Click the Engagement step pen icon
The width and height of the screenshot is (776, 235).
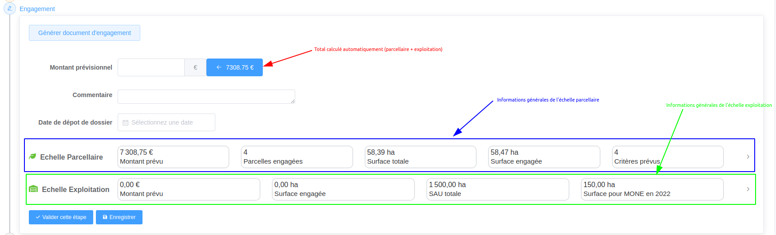(10, 8)
